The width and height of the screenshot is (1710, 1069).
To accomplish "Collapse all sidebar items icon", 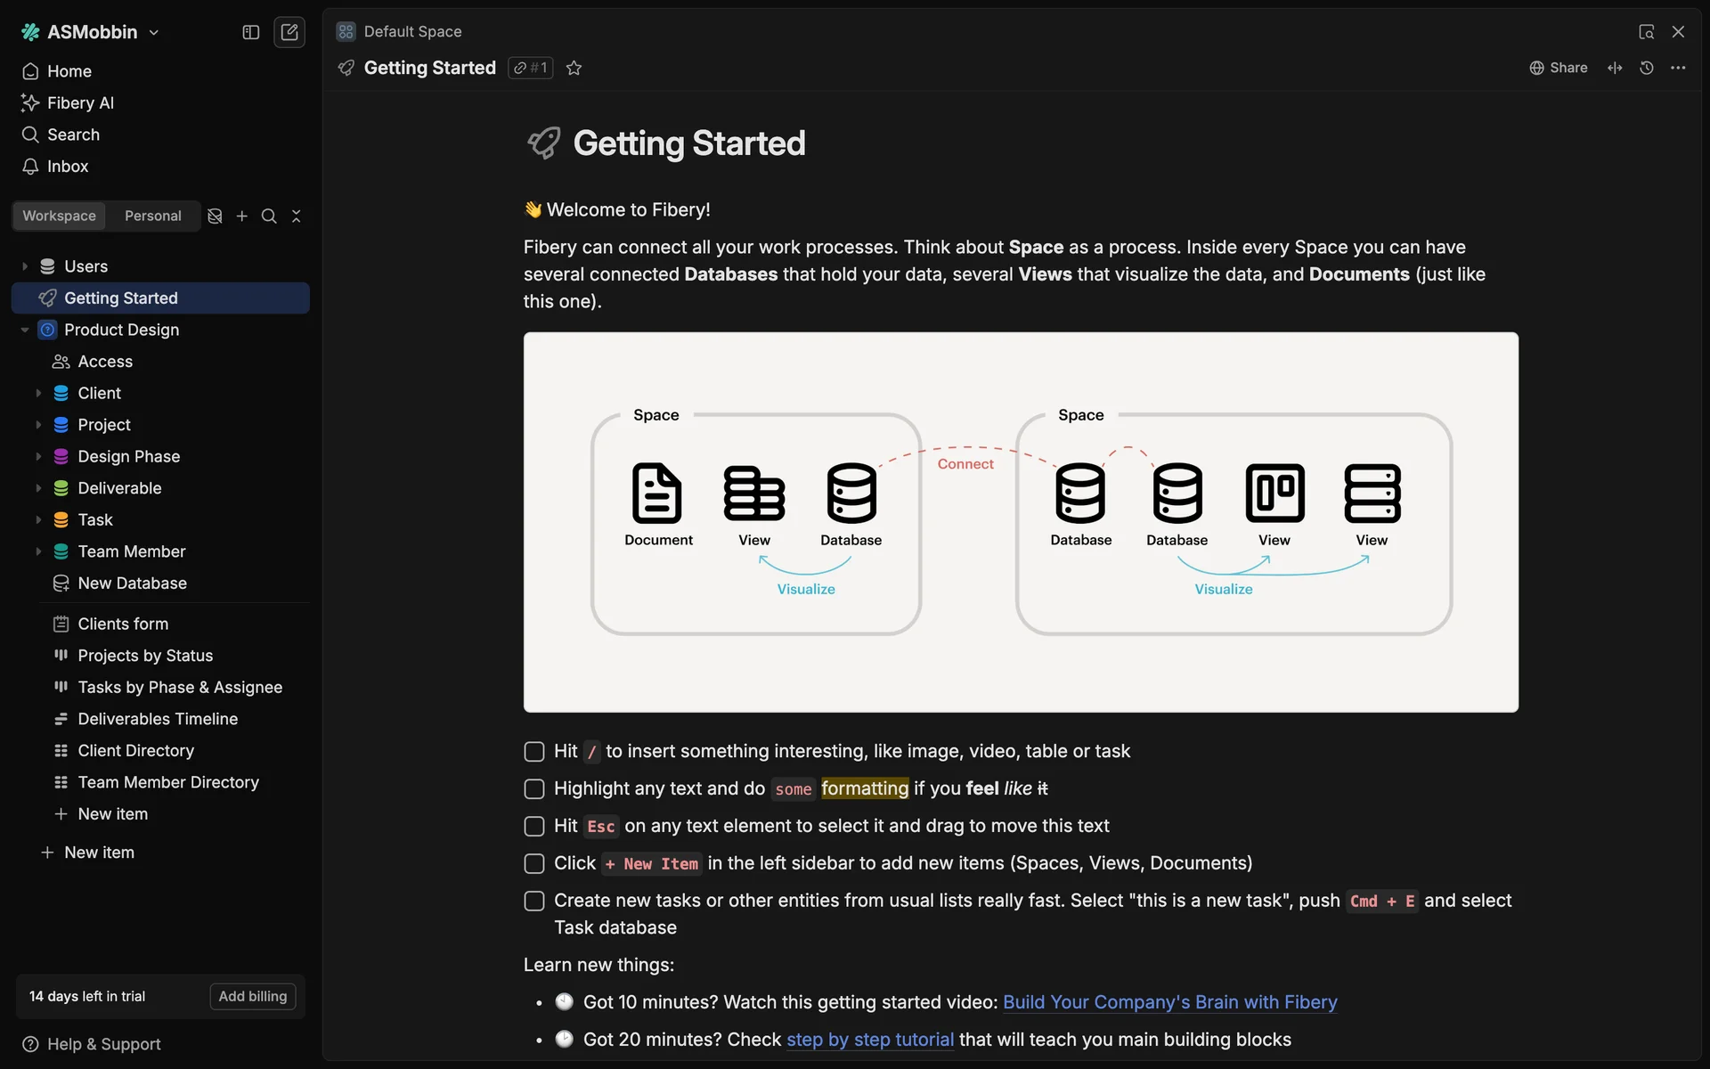I will [x=297, y=216].
